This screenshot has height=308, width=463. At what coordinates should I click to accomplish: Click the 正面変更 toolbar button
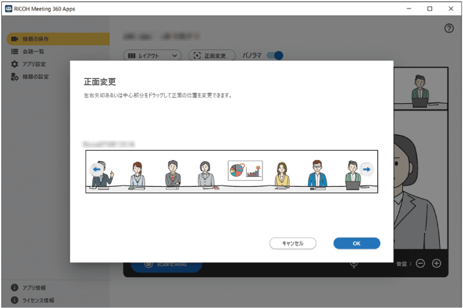pyautogui.click(x=212, y=56)
